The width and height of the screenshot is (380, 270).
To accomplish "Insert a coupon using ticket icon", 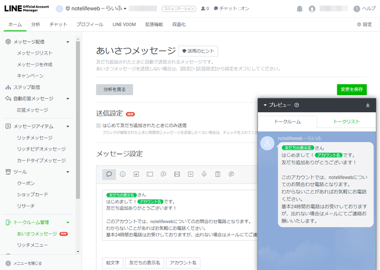I will click(x=150, y=174).
